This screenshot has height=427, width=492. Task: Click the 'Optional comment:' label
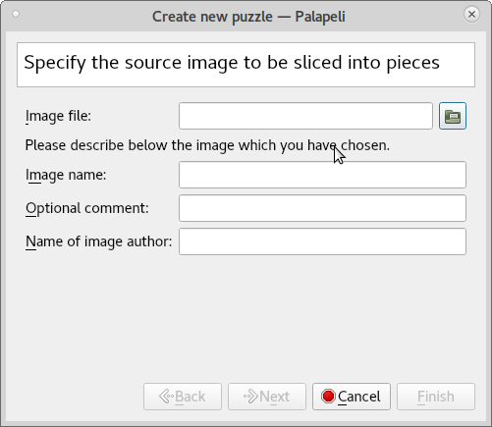(x=87, y=208)
